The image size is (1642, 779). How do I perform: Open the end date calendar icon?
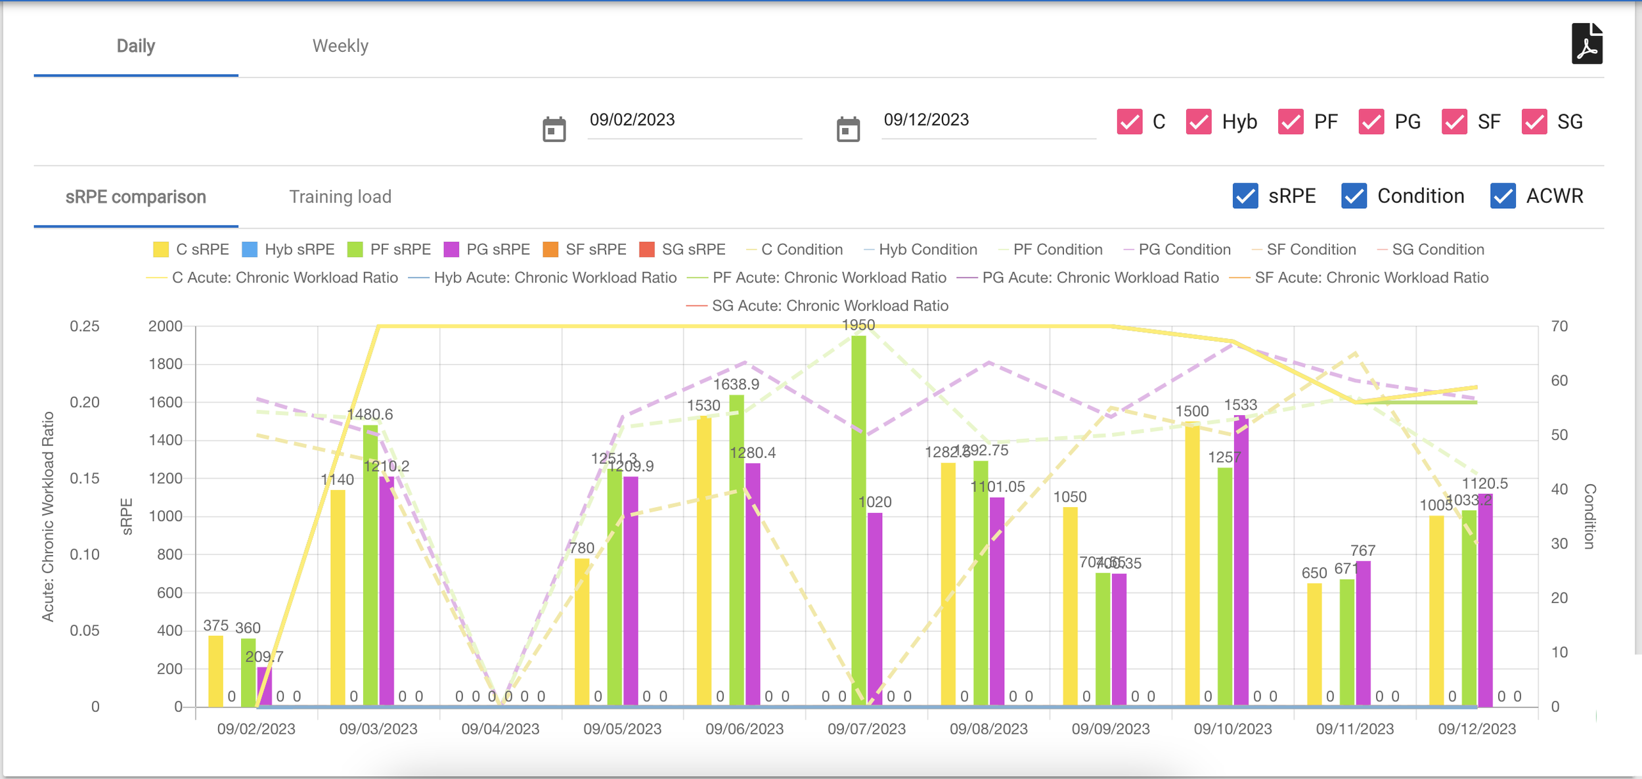(847, 129)
